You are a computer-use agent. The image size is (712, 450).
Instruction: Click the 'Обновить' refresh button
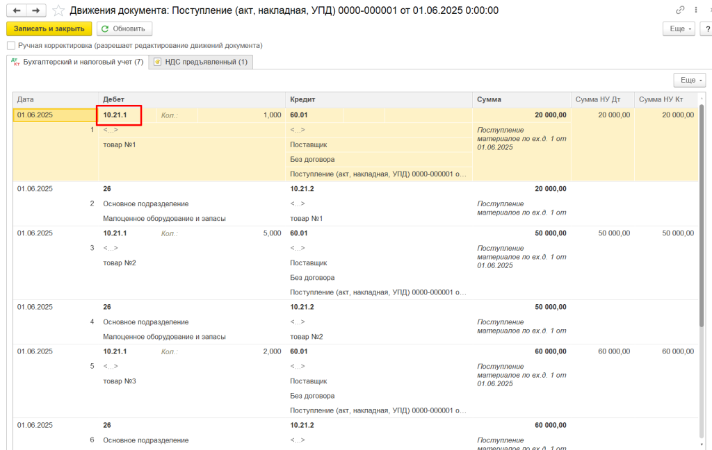click(124, 28)
